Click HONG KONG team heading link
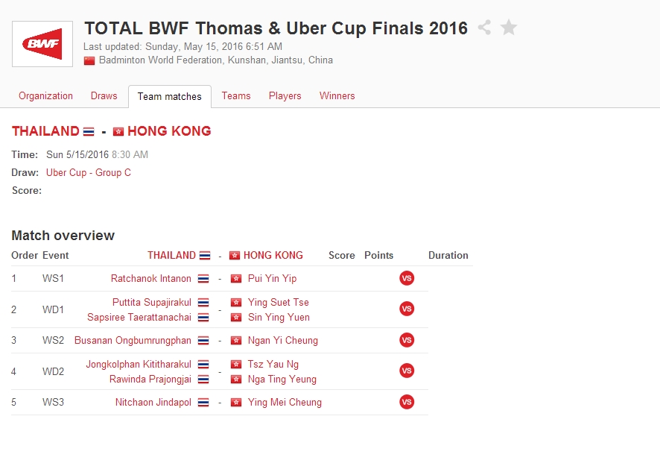This screenshot has height=469, width=660. [169, 131]
